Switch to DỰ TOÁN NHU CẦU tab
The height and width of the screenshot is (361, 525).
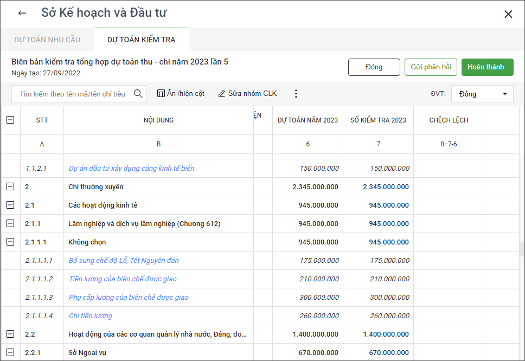click(47, 40)
